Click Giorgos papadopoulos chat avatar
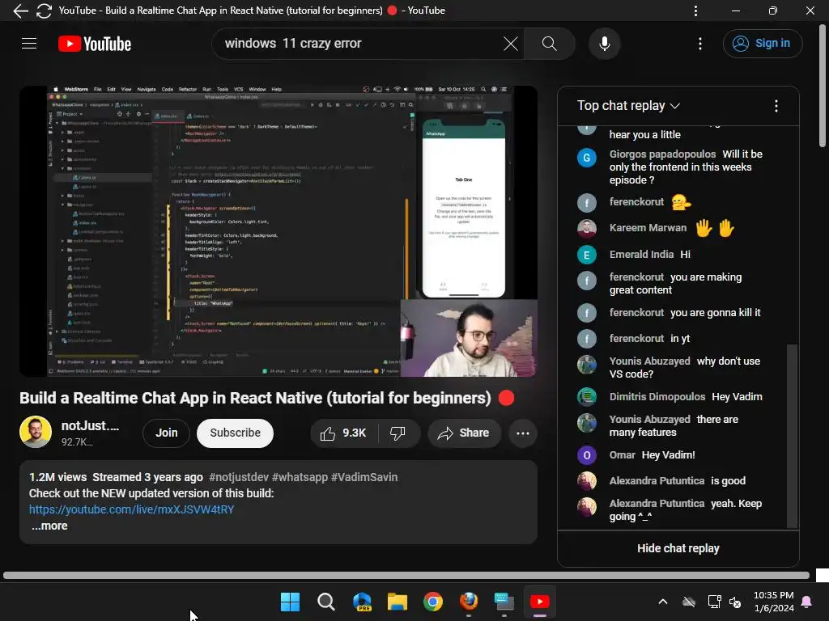The height and width of the screenshot is (621, 829). 586,158
